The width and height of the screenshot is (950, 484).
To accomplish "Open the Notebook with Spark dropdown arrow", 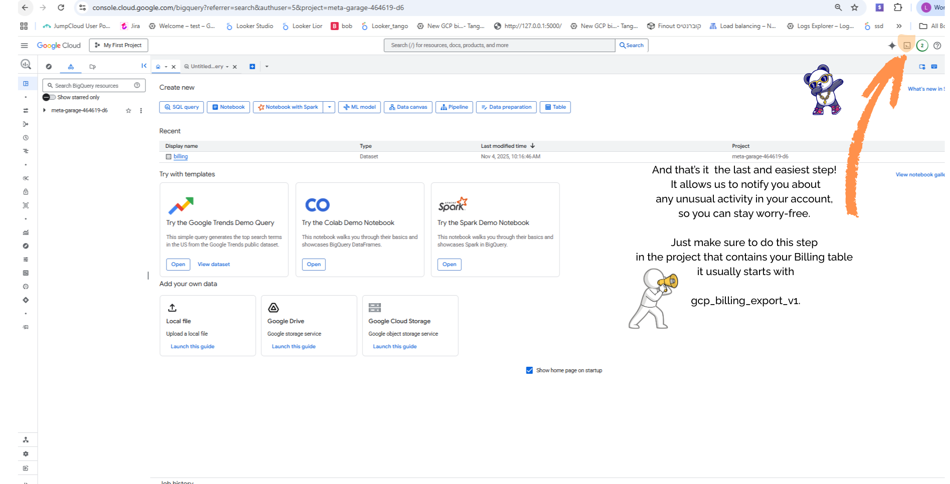I will coord(329,107).
